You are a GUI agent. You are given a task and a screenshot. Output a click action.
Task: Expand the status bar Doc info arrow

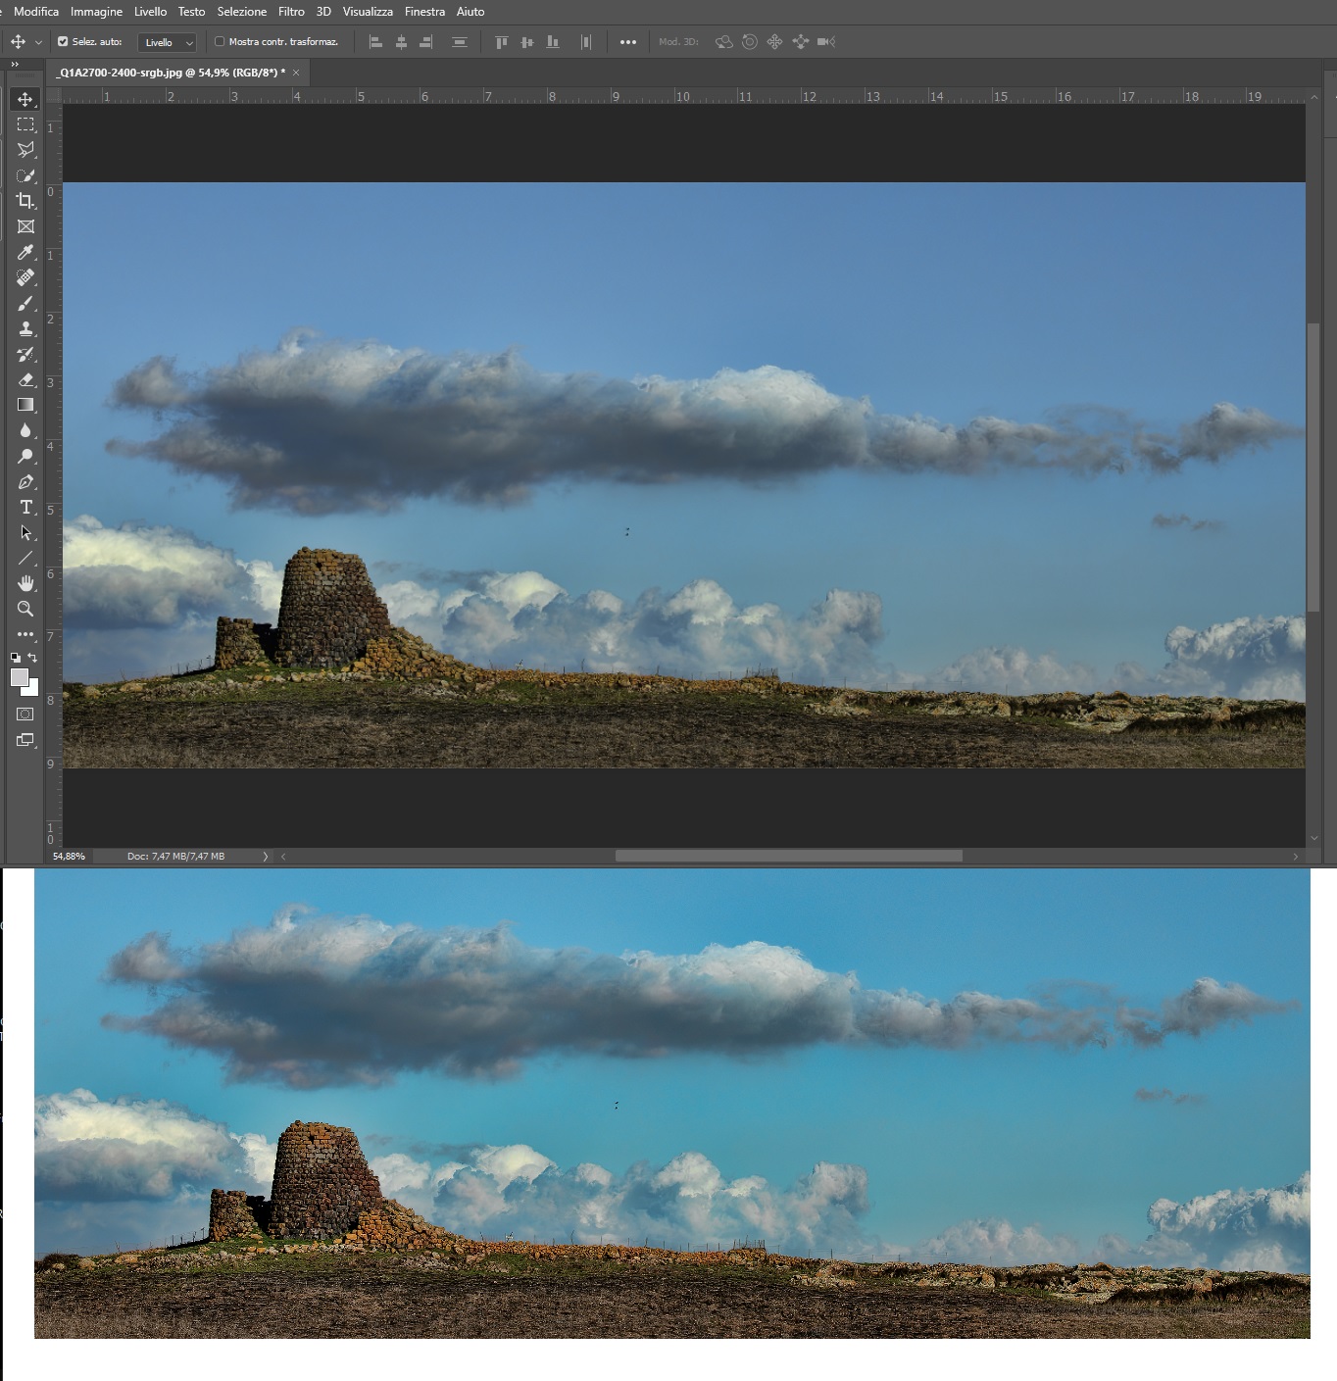pos(265,857)
